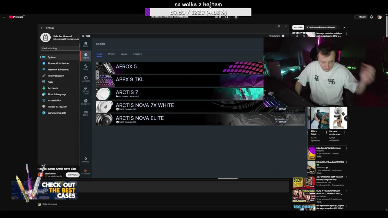Switch to the Apps tab in Engine
Screen dimensions: 388x218
124,54
